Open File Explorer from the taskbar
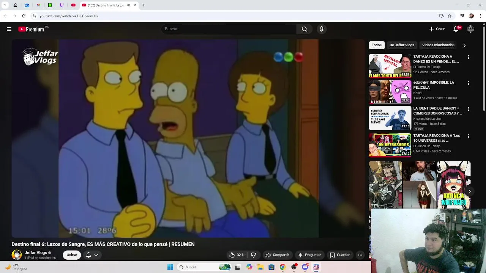Screen dimensions: 486x273 click(260, 267)
